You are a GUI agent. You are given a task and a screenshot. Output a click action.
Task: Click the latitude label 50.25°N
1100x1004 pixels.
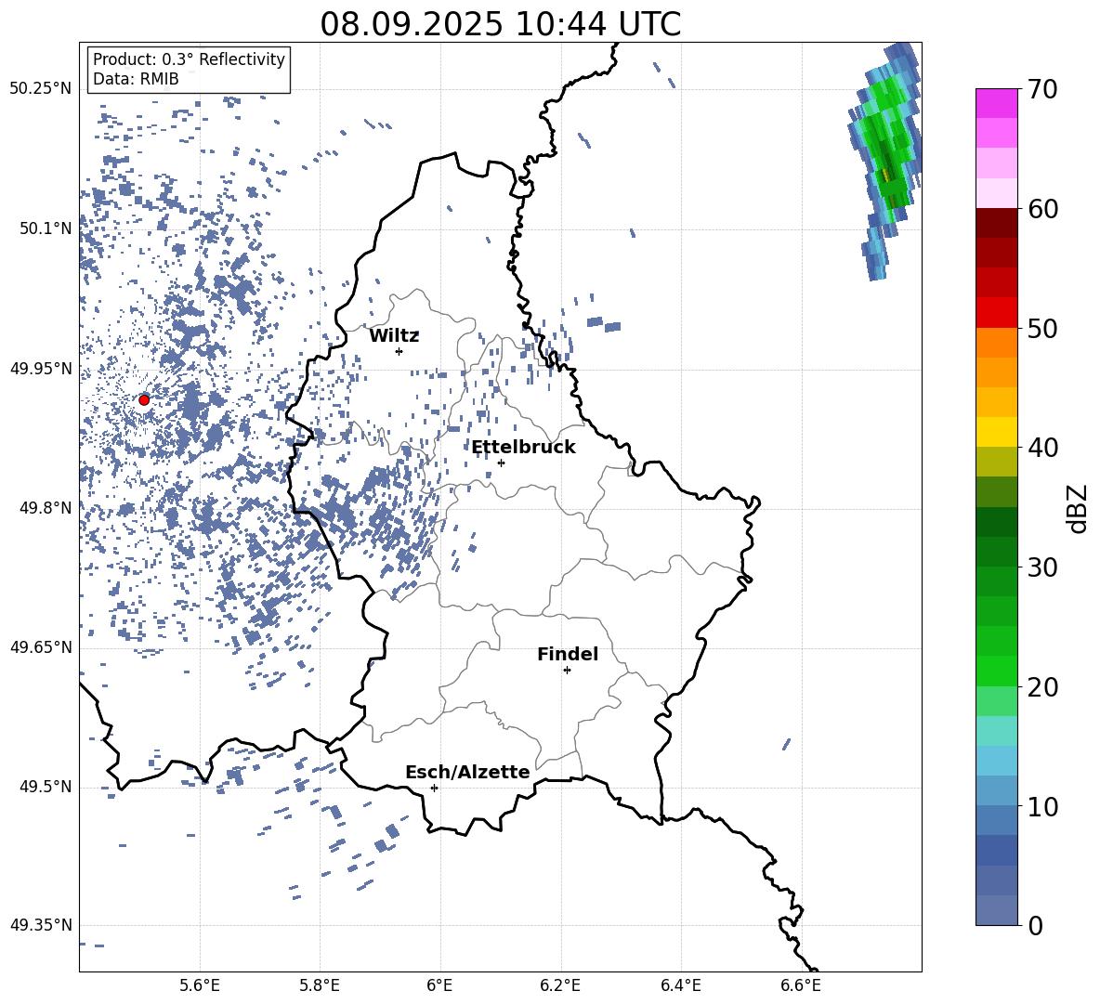[41, 89]
